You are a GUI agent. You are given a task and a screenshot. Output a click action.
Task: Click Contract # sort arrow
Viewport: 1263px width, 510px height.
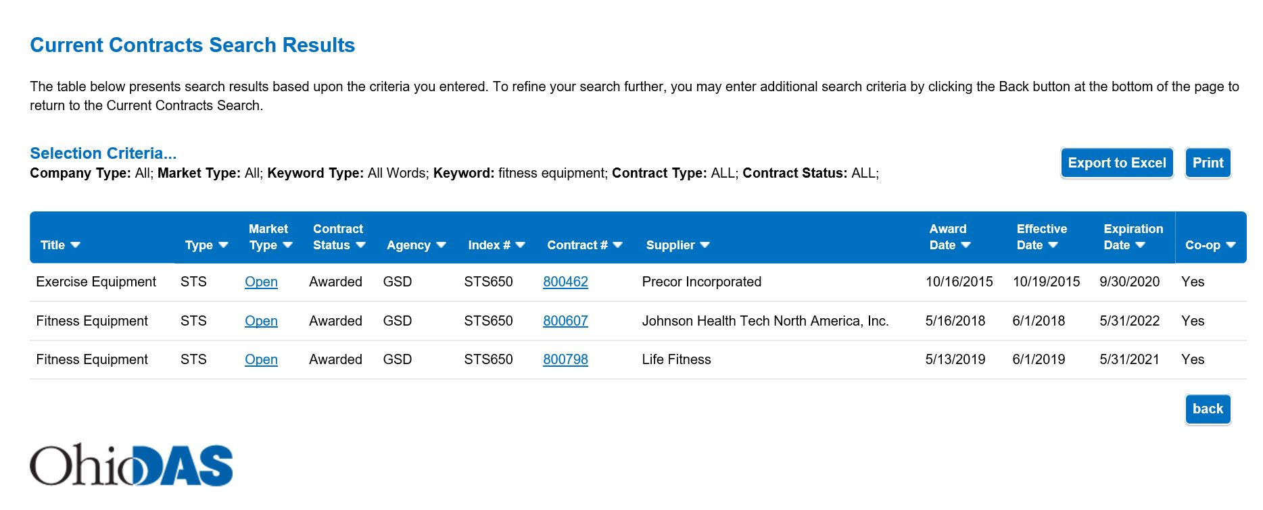(617, 245)
